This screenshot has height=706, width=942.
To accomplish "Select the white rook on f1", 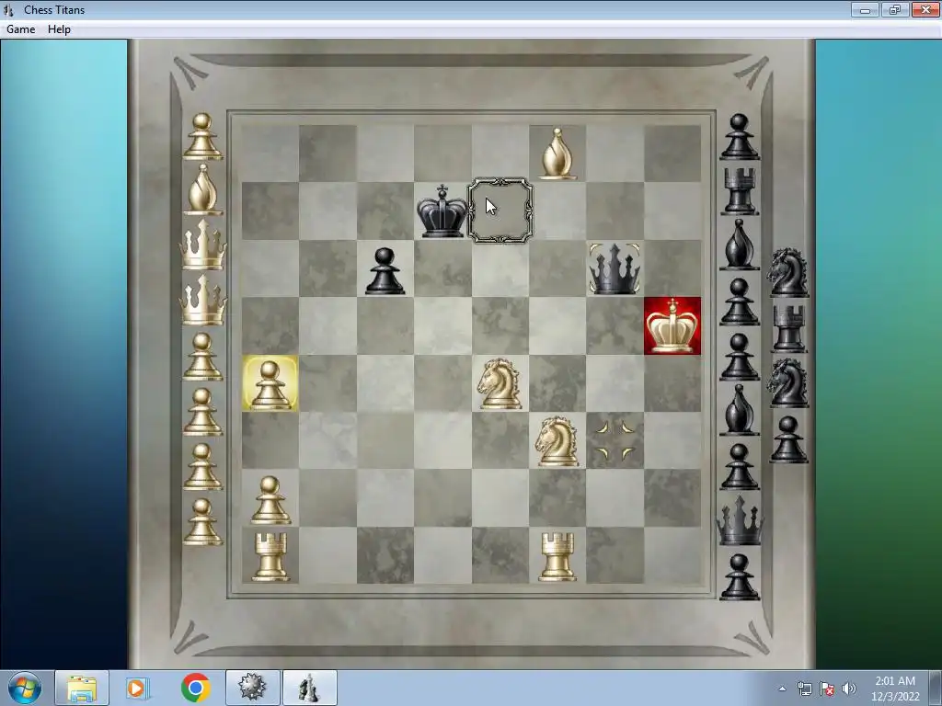I will tap(557, 556).
